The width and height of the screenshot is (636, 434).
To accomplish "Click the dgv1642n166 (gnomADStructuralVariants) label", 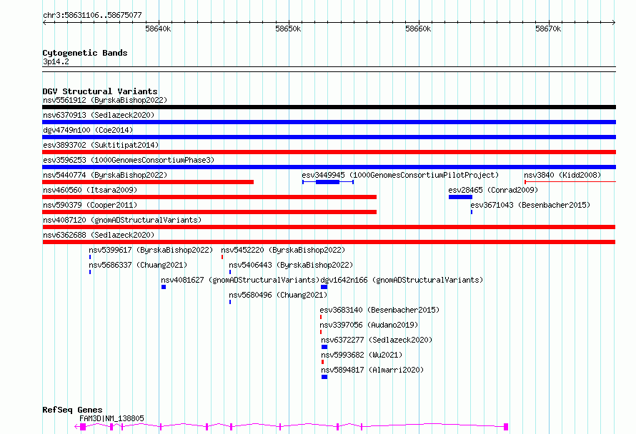I will click(402, 280).
